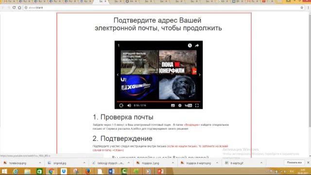
Task: Expand menu for подарок 8 марта.png
Action: [217, 163]
